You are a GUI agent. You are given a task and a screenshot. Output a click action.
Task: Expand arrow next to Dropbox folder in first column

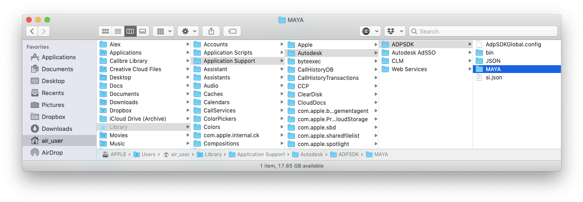click(x=188, y=111)
